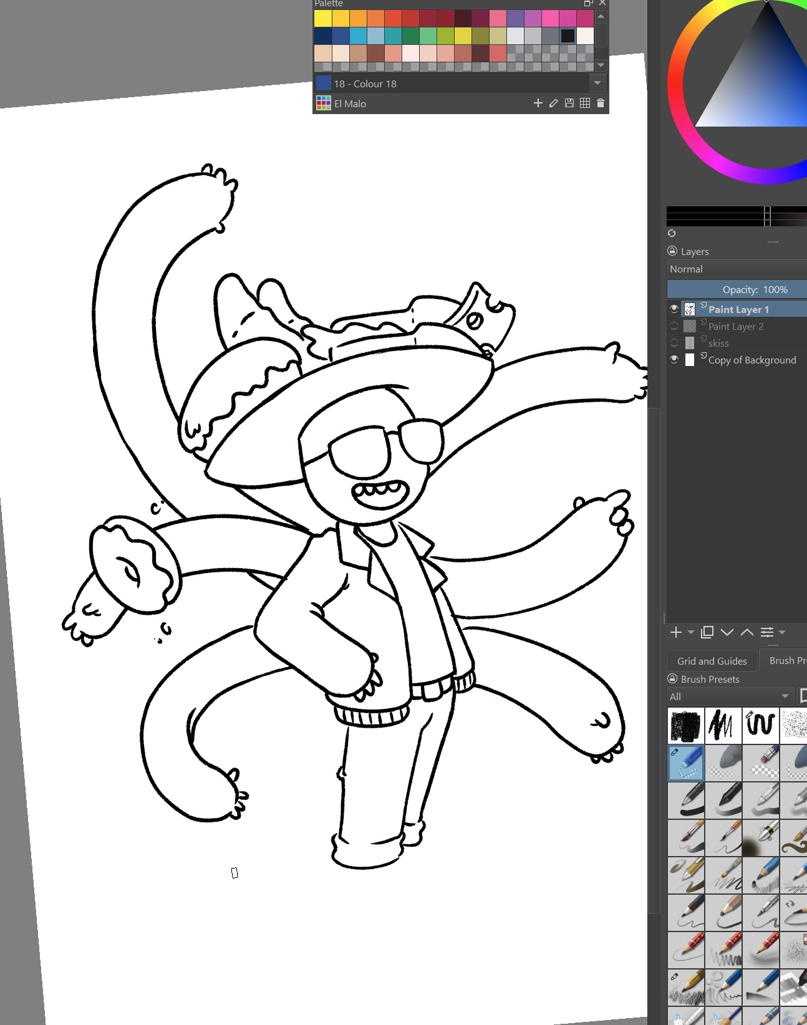Image resolution: width=807 pixels, height=1025 pixels.
Task: Add a new colour to the palette
Action: click(x=538, y=103)
